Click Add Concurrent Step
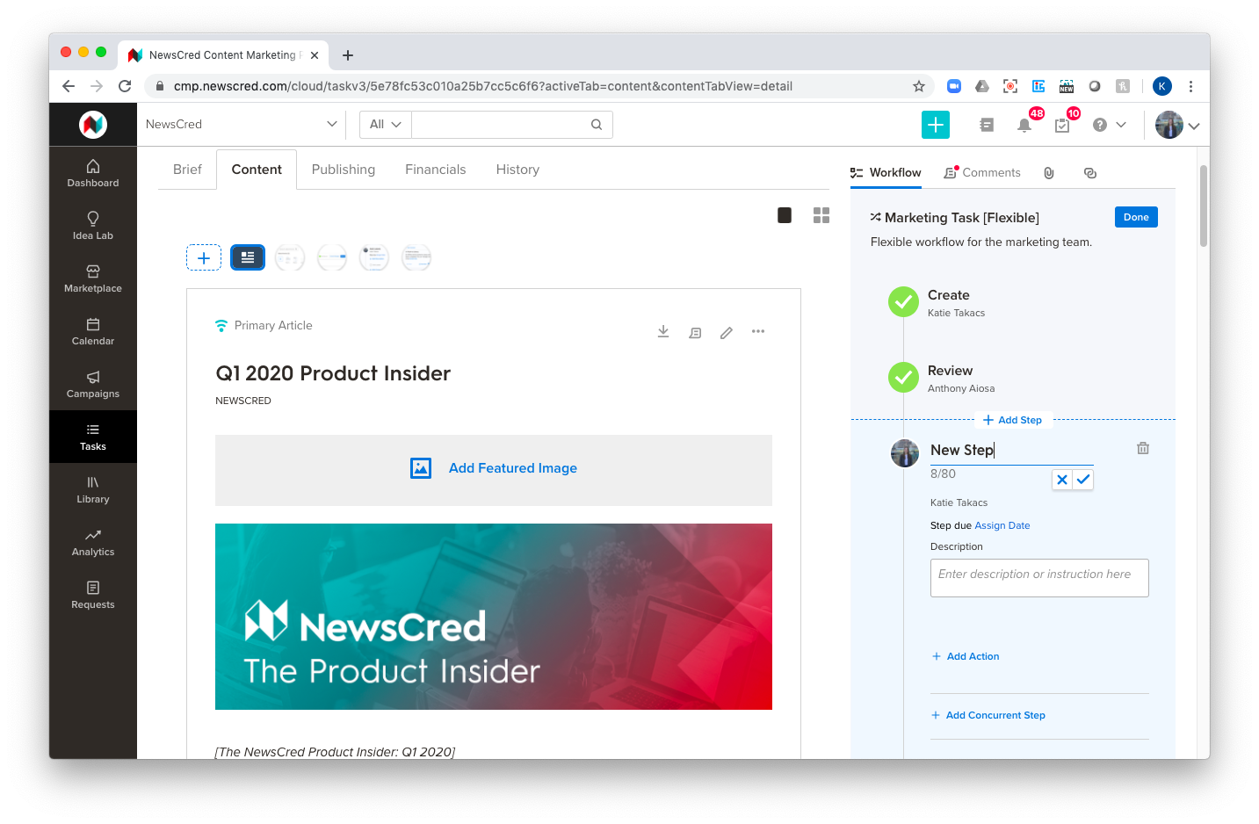The image size is (1259, 824). pyautogui.click(x=988, y=715)
